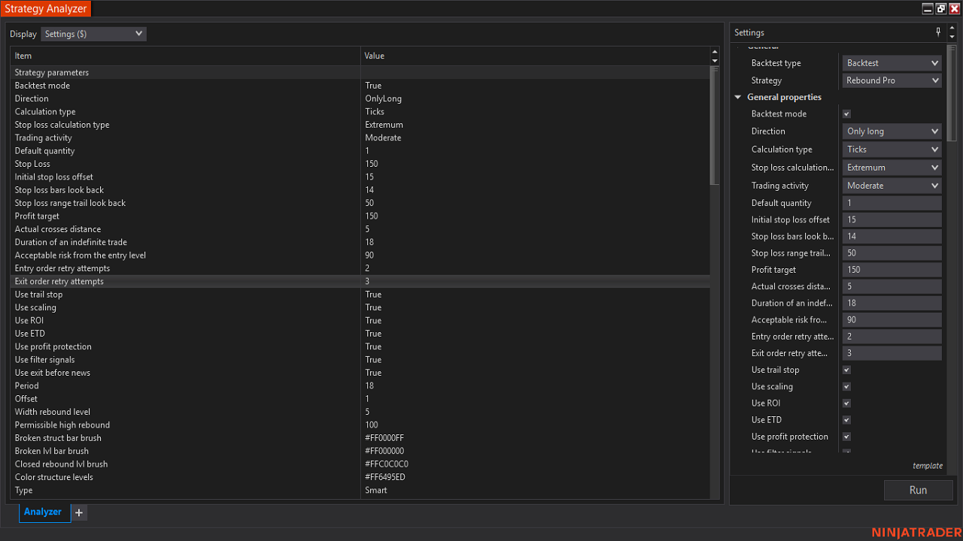
Task: Sort by the Value column header
Action: 535,56
